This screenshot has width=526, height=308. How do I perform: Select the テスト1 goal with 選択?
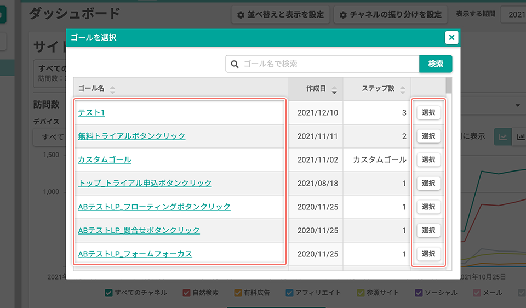(428, 112)
